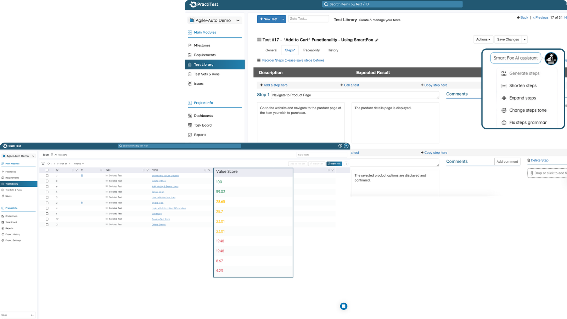
Task: Sort tests by the ID column arrows
Action: [73, 170]
